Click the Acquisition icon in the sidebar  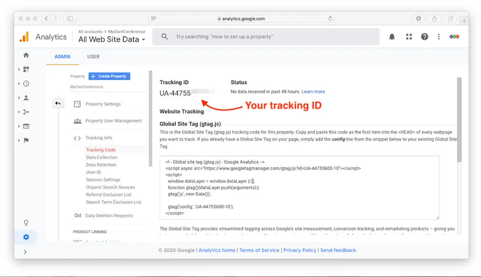pyautogui.click(x=26, y=112)
